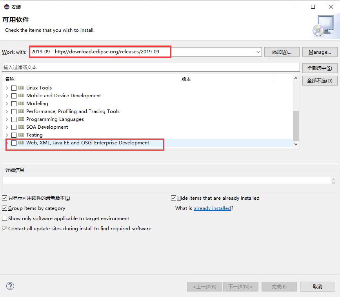
Task: Click the software list scrollbar thumb
Action: (296, 126)
